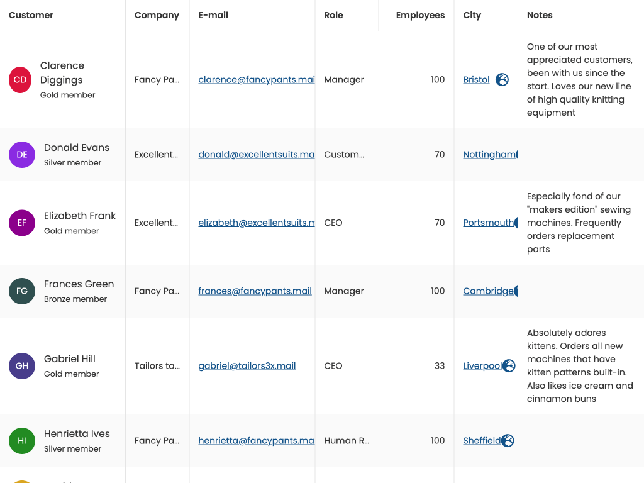
Task: Click Henrietta Ives' green HI avatar
Action: click(22, 441)
